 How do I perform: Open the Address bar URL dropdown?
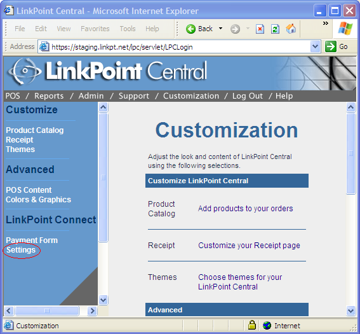pyautogui.click(x=315, y=46)
